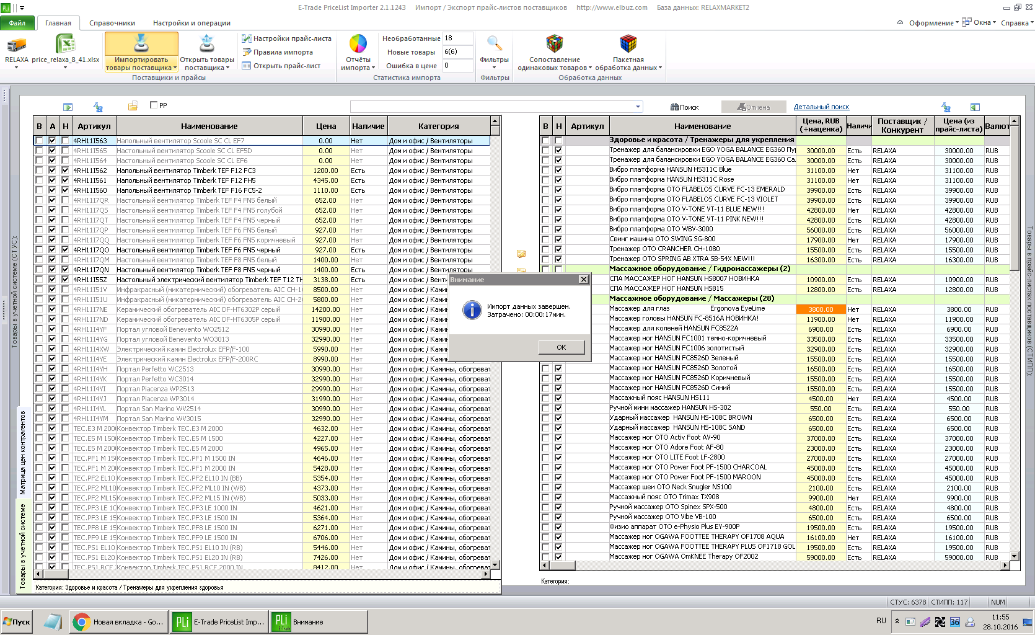The image size is (1035, 635).
Task: Click folder icon between the two tables
Action: click(521, 254)
